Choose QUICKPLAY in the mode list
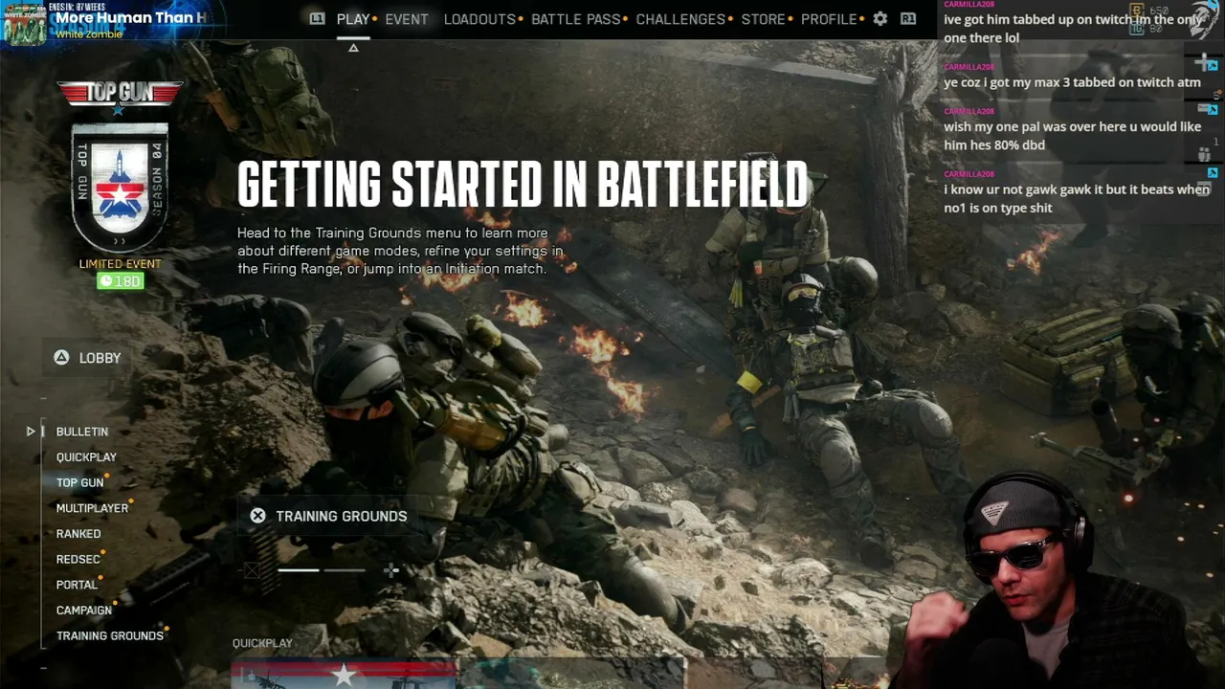This screenshot has height=689, width=1225. pos(86,457)
